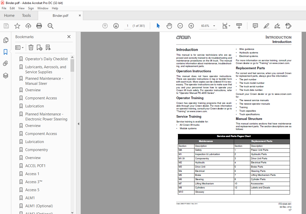Save the file with the floppy disk icon
The image size is (306, 214).
6,26
